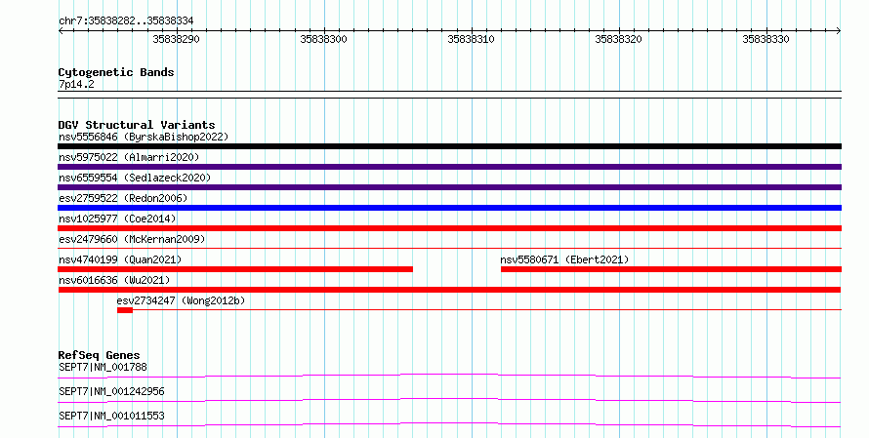Viewport: 869px width, 438px height.
Task: Click the purple nsv5975022 variant bar
Action: (449, 167)
